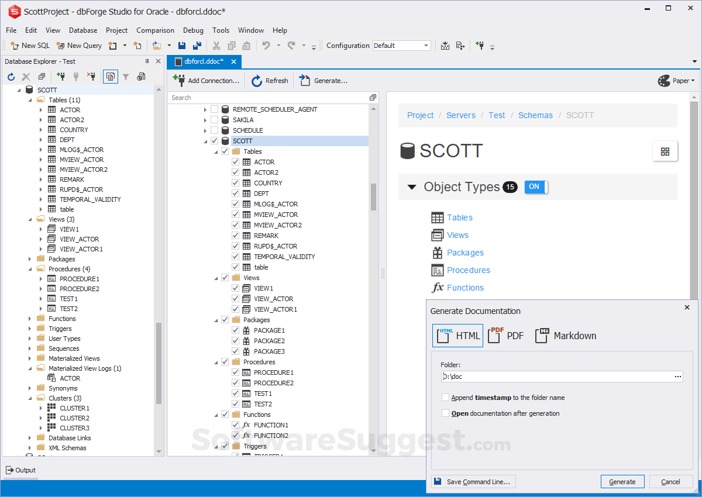Click the New SQL toolbar icon
The image size is (702, 497).
15,46
